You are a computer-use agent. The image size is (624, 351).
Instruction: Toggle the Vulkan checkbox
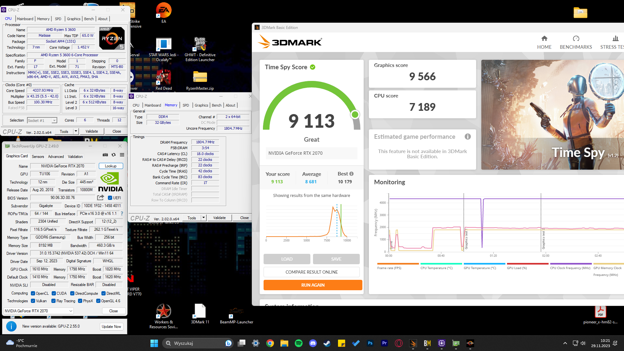pyautogui.click(x=33, y=301)
